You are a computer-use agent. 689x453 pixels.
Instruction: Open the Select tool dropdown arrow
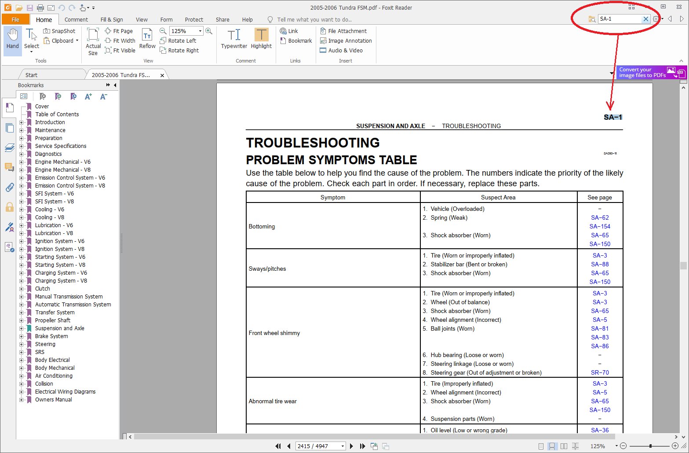click(31, 52)
